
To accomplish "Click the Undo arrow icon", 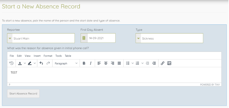I will 41,63.
